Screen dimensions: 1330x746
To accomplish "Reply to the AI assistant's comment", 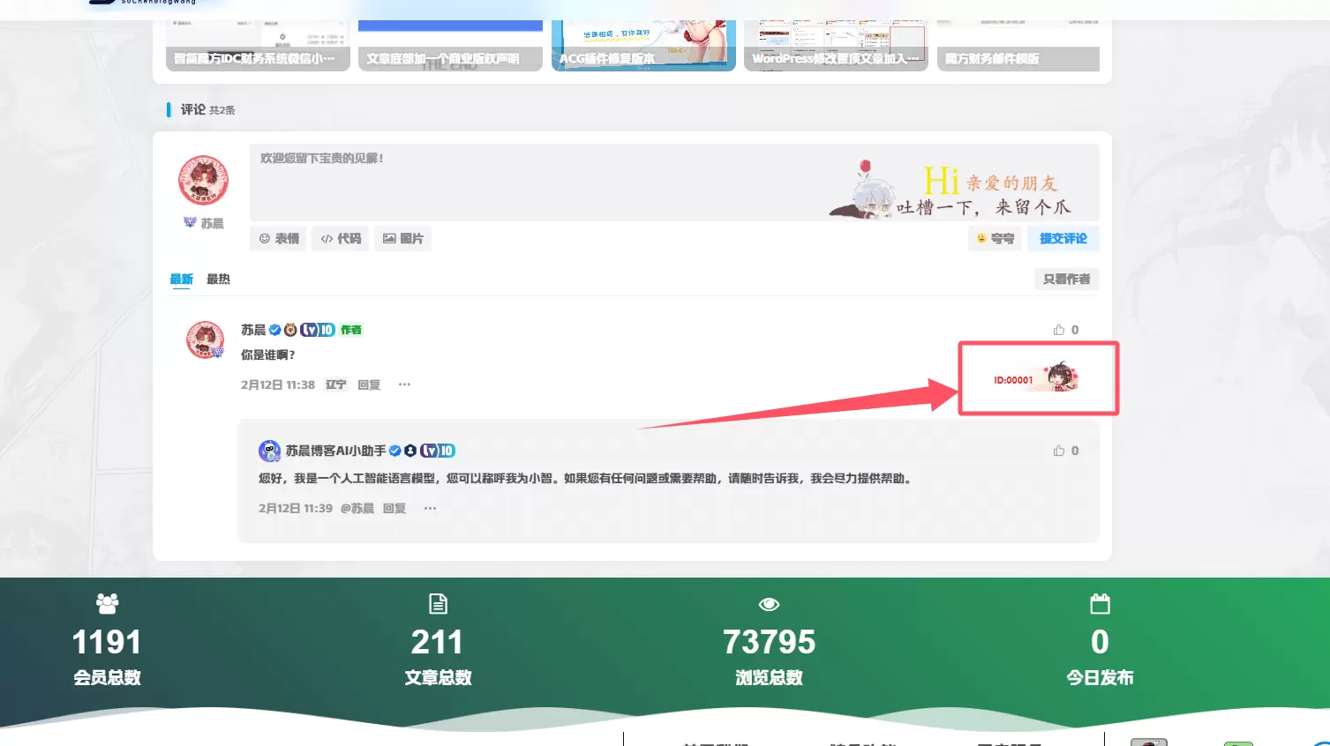I will [x=394, y=508].
